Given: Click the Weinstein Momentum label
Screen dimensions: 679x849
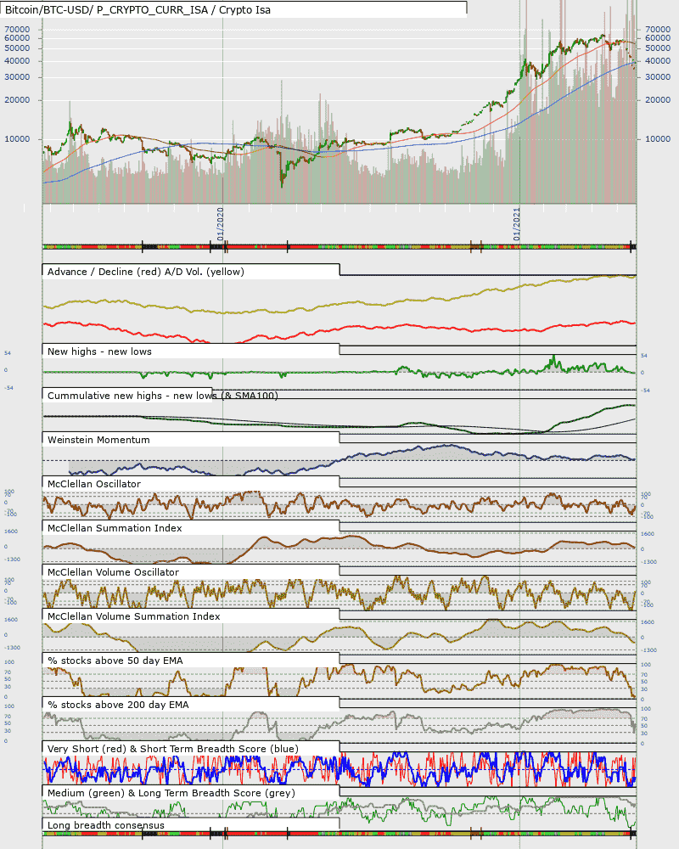Looking at the screenshot, I should point(98,440).
